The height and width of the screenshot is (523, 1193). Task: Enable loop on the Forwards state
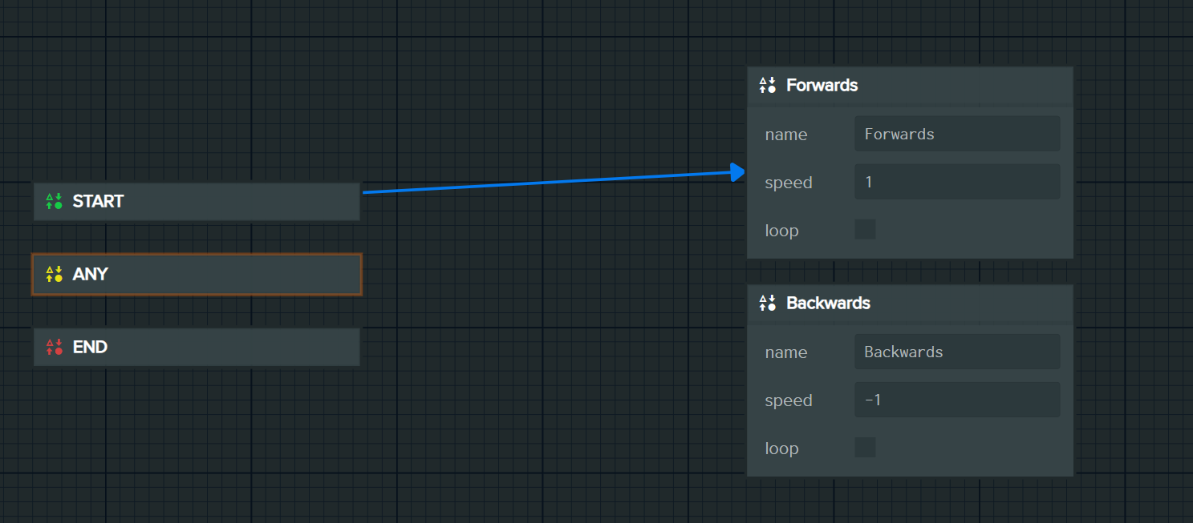click(x=865, y=230)
